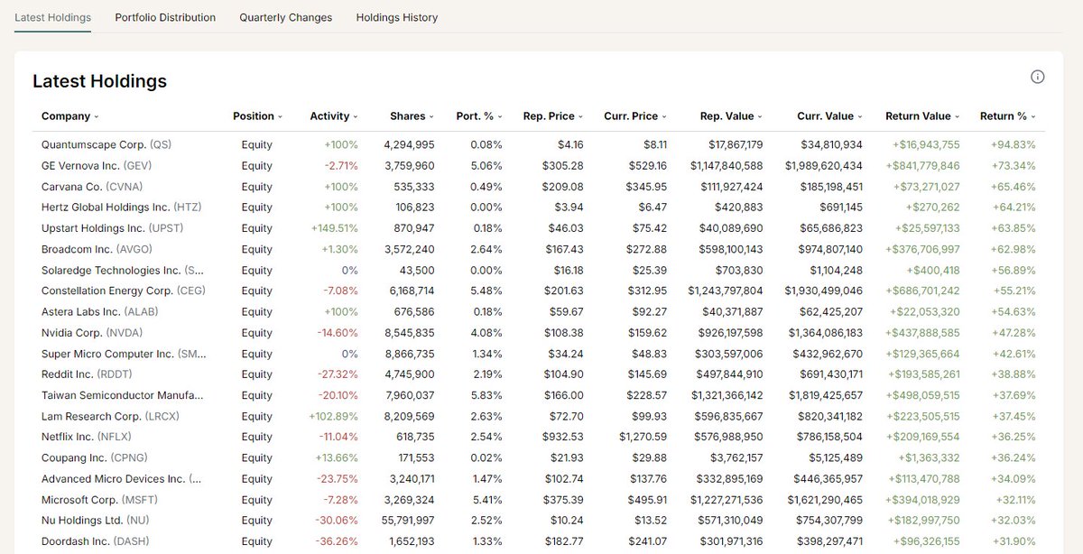
Task: Select Nu Holdings Ltd. (NU) row name
Action: pyautogui.click(x=96, y=521)
